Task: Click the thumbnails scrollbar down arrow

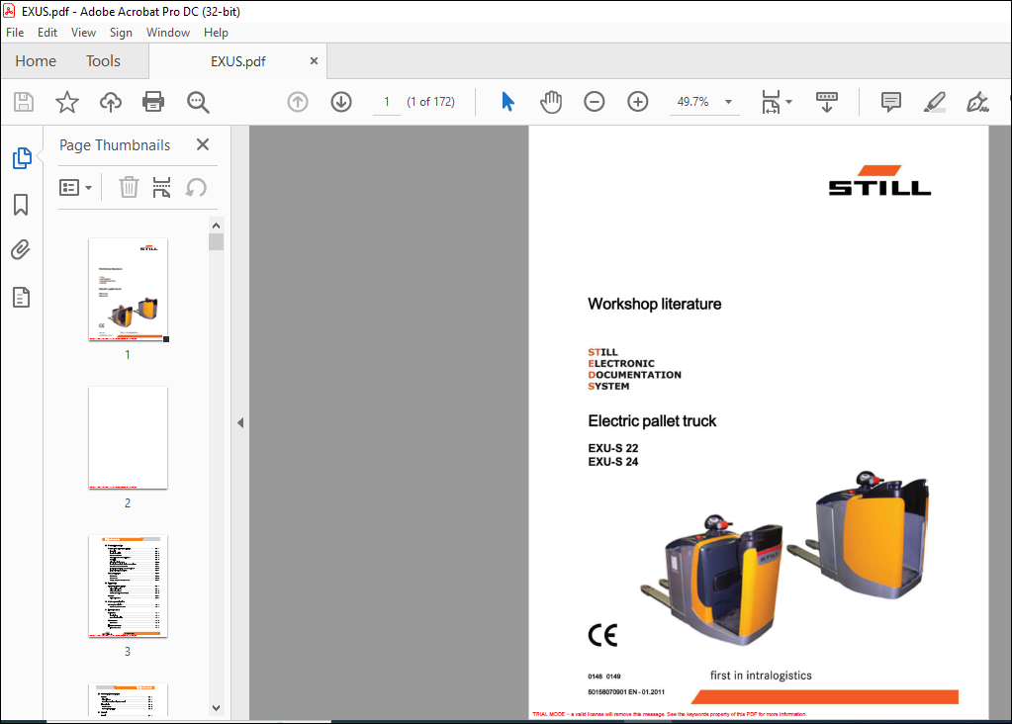Action: (217, 708)
